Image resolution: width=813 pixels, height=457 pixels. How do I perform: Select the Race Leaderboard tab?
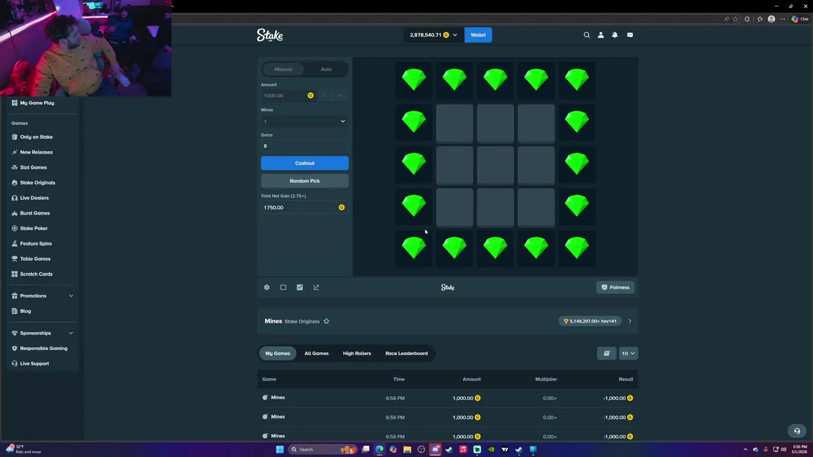(406, 354)
